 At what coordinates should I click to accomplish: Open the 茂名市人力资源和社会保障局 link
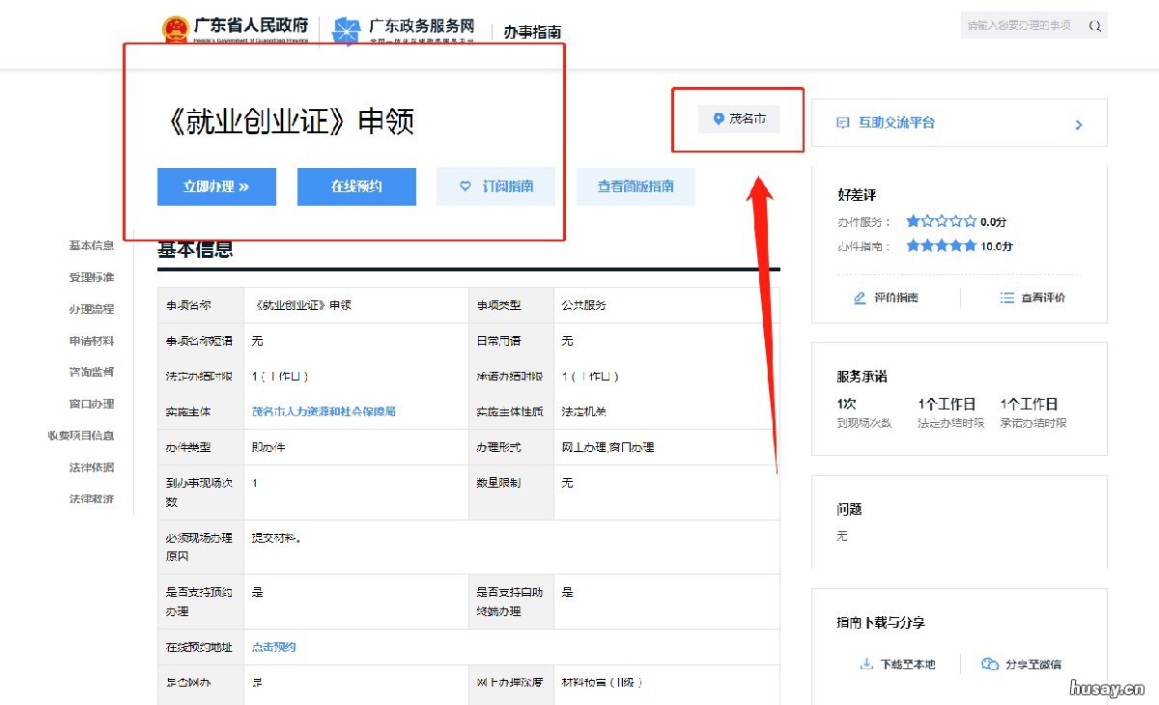pyautogui.click(x=324, y=411)
